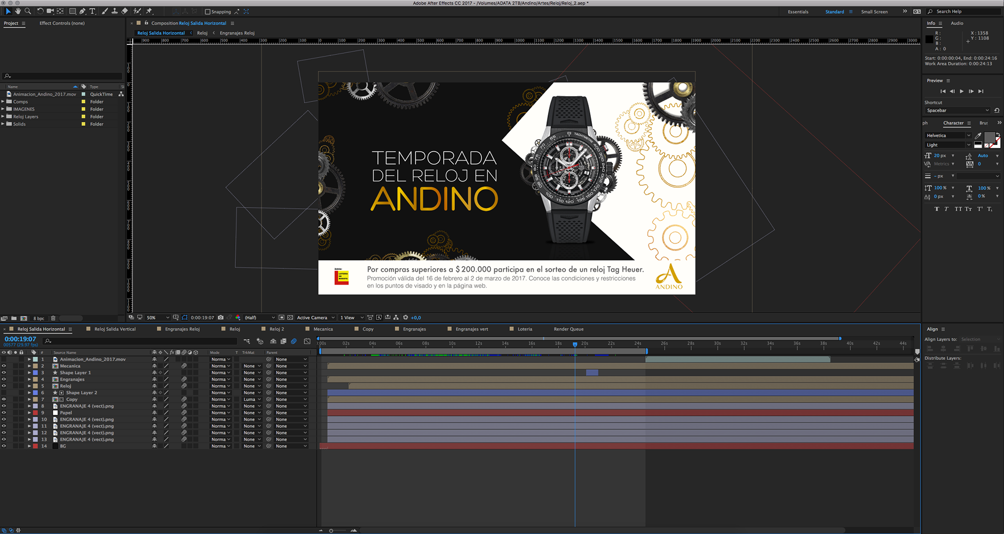1004x534 pixels.
Task: Select the Unified Camera tool
Action: click(x=50, y=11)
